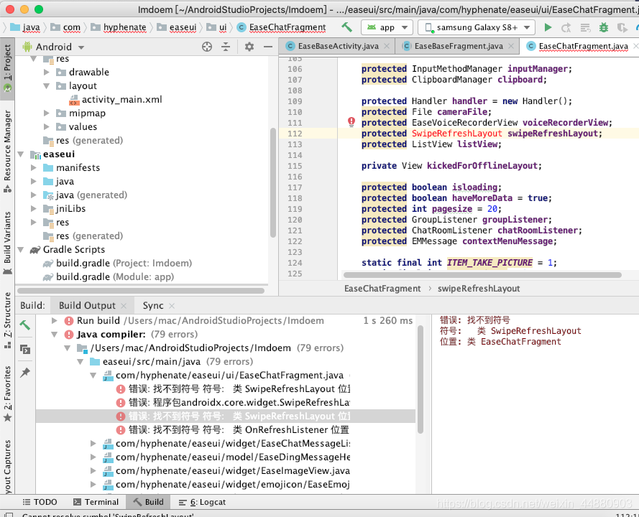Screen dimensions: 639x517
Task: Click the pin tab icon in Build panel
Action: pyautogui.click(x=25, y=372)
